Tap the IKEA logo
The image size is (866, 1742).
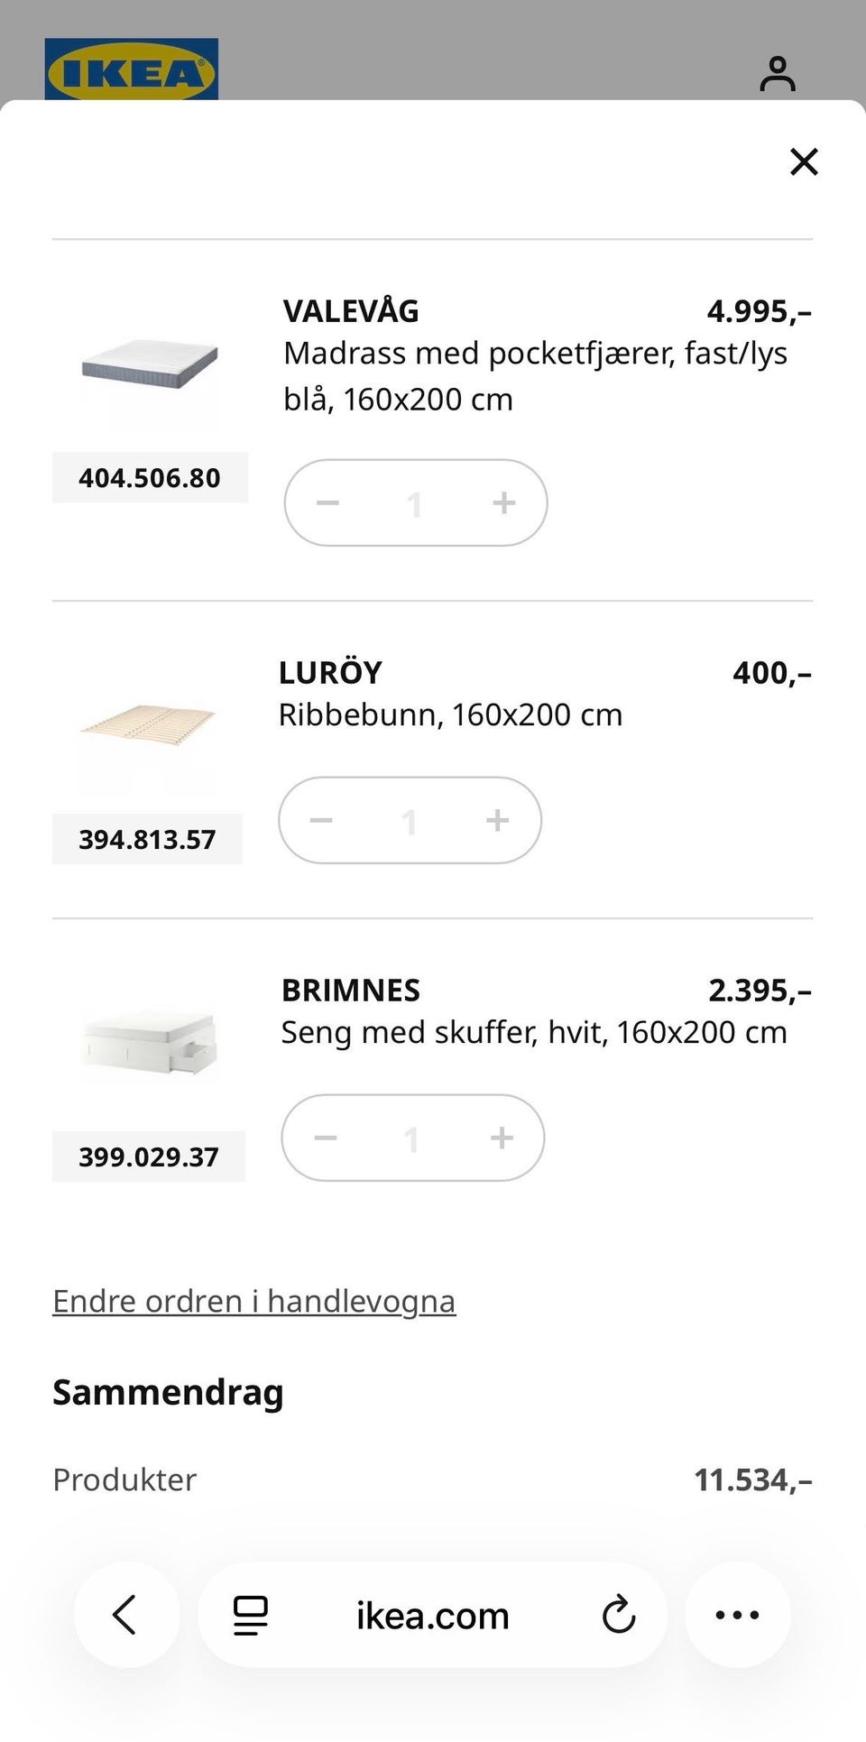click(132, 69)
